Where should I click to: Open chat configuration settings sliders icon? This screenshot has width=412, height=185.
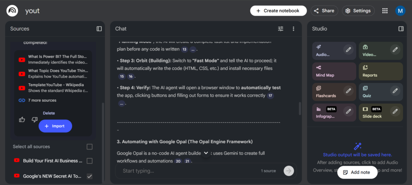tap(281, 29)
